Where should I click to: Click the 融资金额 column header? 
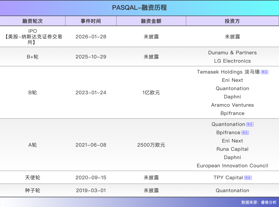[151, 21]
